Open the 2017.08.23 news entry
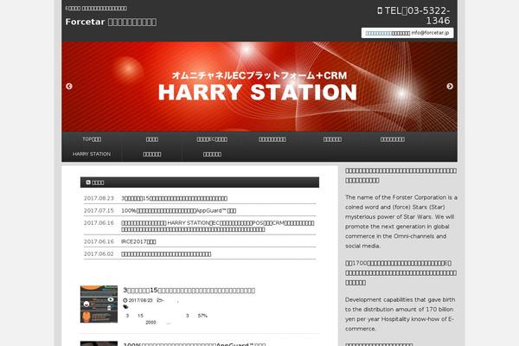519x346 pixels. click(x=174, y=198)
